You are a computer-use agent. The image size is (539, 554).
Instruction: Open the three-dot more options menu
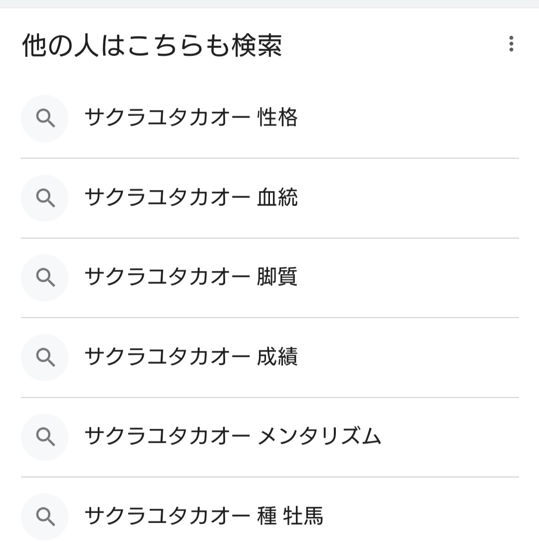coord(511,44)
